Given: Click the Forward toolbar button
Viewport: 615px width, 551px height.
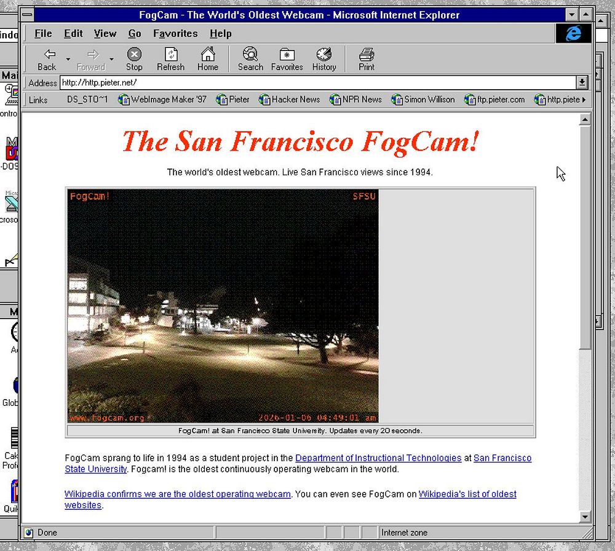Looking at the screenshot, I should (x=91, y=59).
